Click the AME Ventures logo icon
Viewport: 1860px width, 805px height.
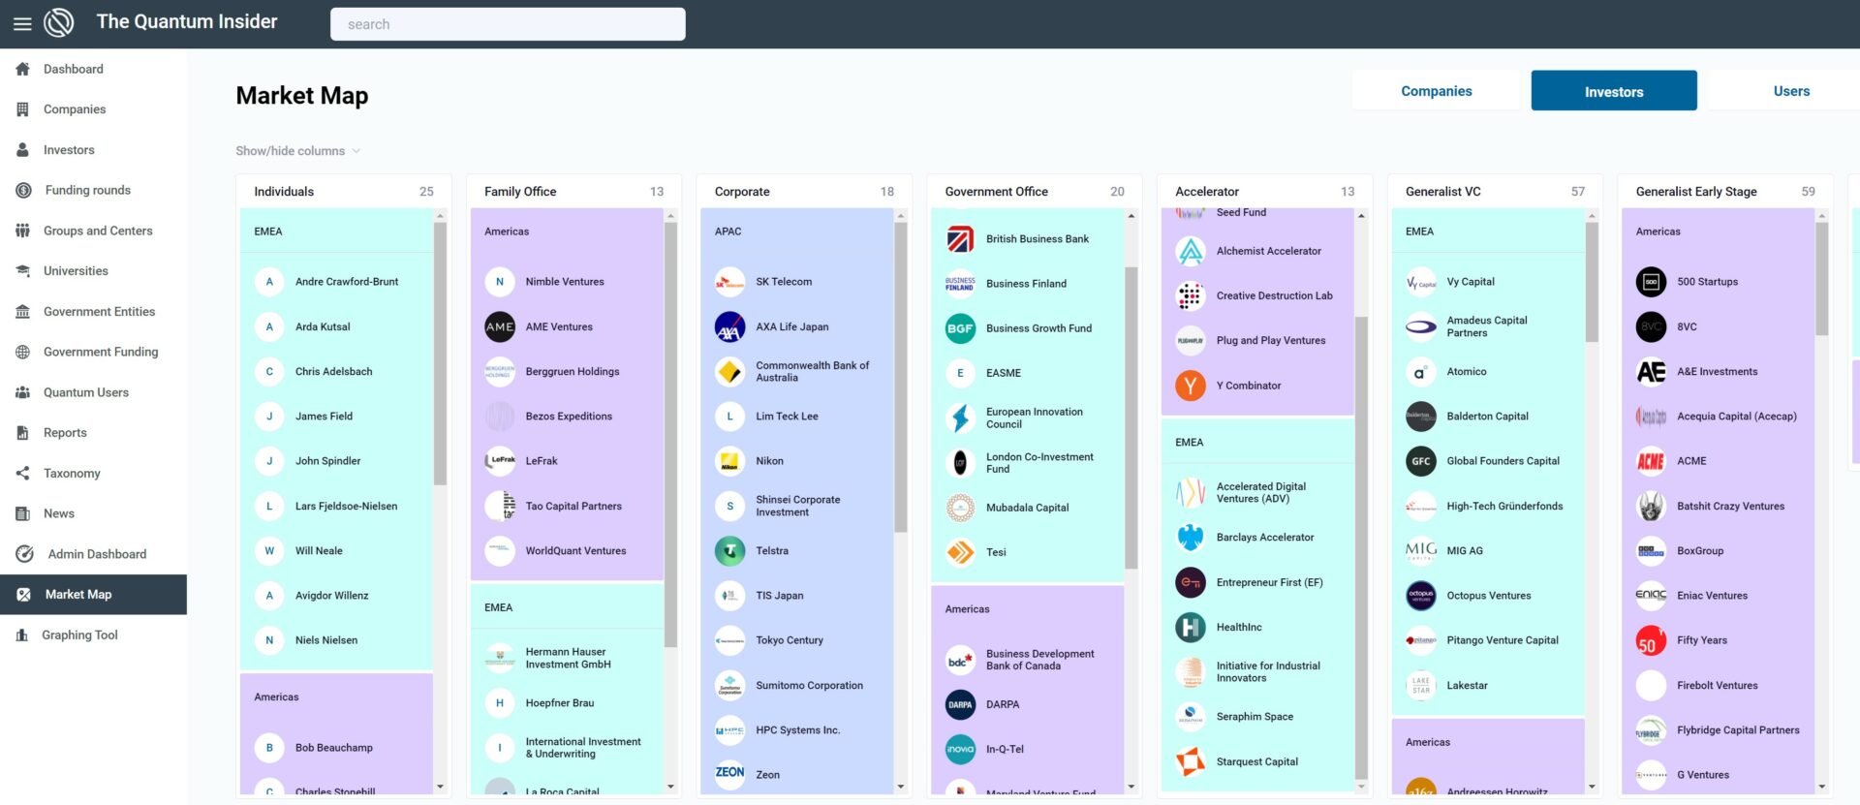coord(500,326)
